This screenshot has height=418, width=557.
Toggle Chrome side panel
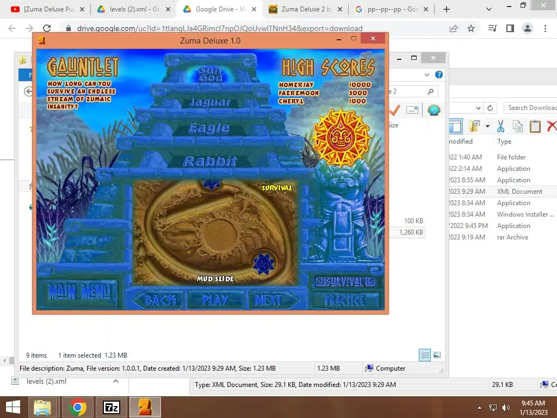pos(510,28)
